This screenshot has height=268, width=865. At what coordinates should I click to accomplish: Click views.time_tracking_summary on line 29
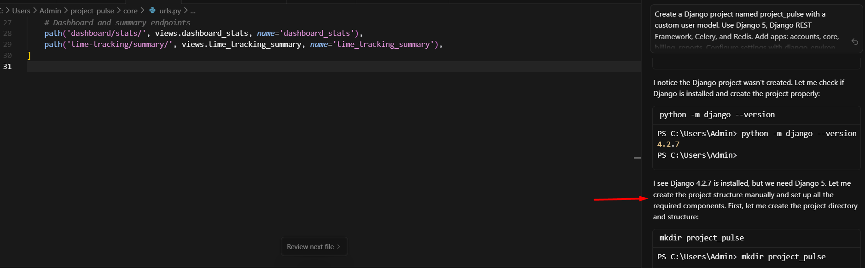click(x=241, y=45)
